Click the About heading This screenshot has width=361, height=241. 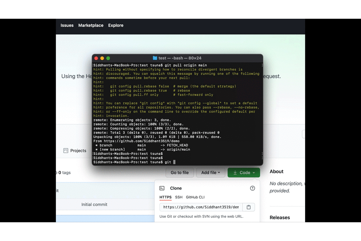click(x=276, y=172)
